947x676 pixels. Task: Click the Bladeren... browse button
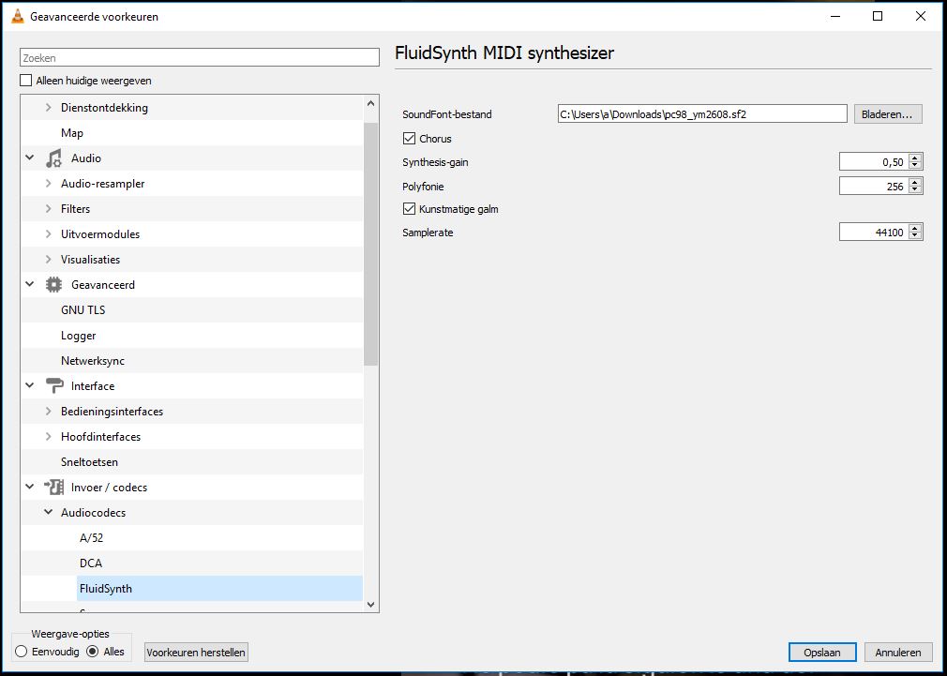coord(888,114)
